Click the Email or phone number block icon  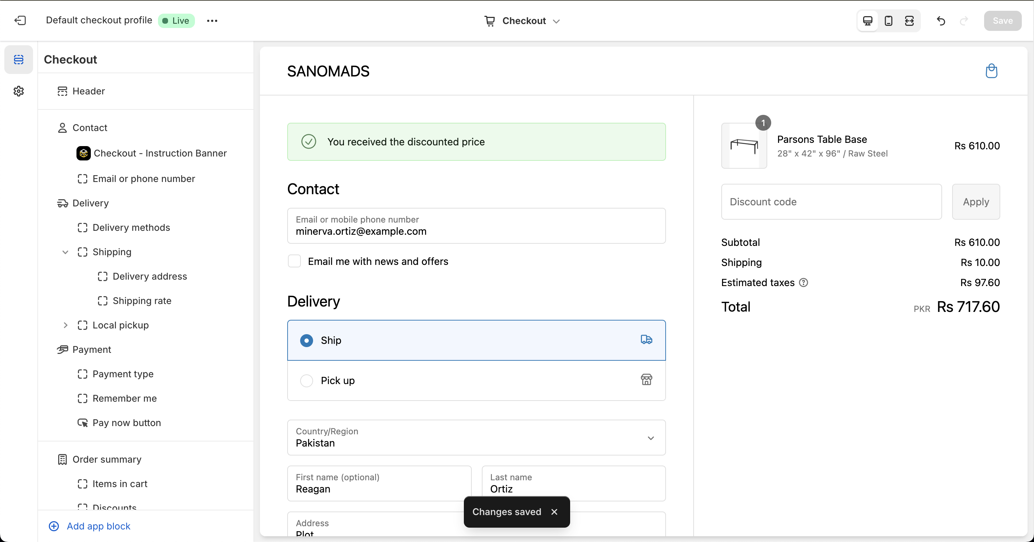coord(82,178)
